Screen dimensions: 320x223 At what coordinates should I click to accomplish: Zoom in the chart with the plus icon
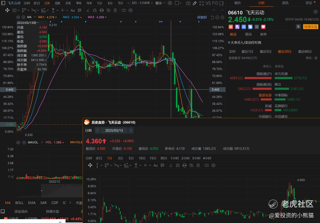[x=223, y=18]
